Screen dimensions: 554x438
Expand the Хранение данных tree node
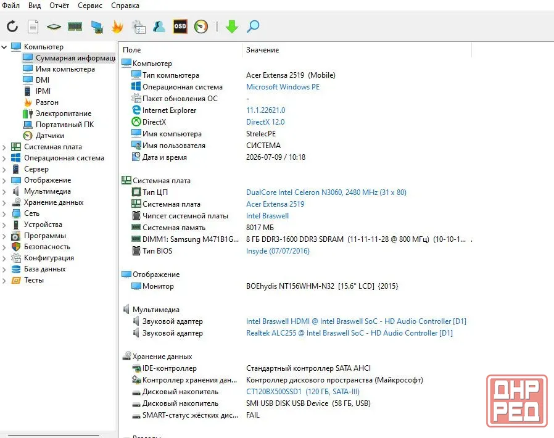(4, 203)
